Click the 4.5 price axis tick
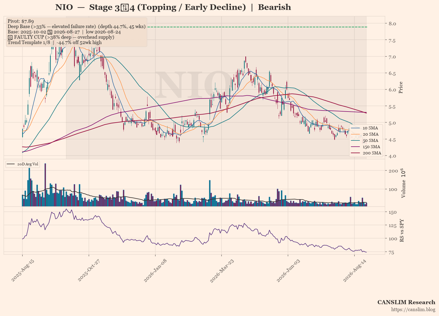The height and width of the screenshot is (316, 439). click(392, 140)
